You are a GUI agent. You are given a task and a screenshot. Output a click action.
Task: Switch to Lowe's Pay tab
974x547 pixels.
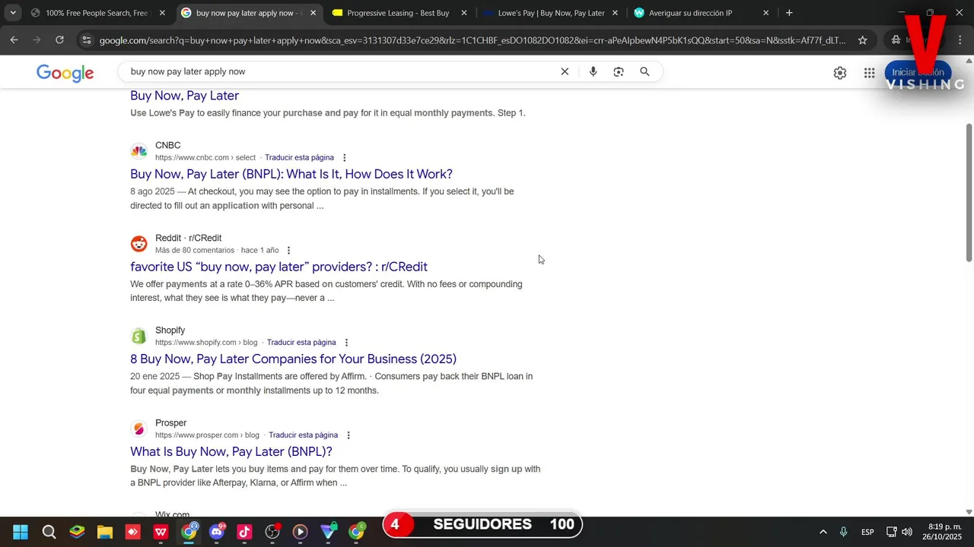click(x=549, y=13)
